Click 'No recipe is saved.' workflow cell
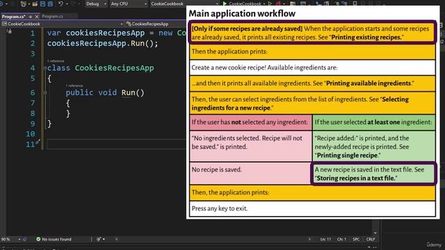Screen dimensions: 445x250 pos(250,174)
